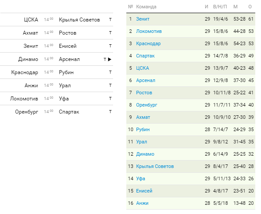Click the T icon for Краснодар–Рубин match
This screenshot has height=214, width=261.
click(110, 72)
